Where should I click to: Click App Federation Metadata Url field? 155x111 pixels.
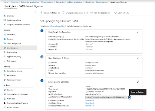[x=106, y=97]
